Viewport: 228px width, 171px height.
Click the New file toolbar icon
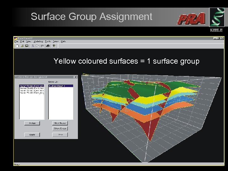[x=17, y=46]
